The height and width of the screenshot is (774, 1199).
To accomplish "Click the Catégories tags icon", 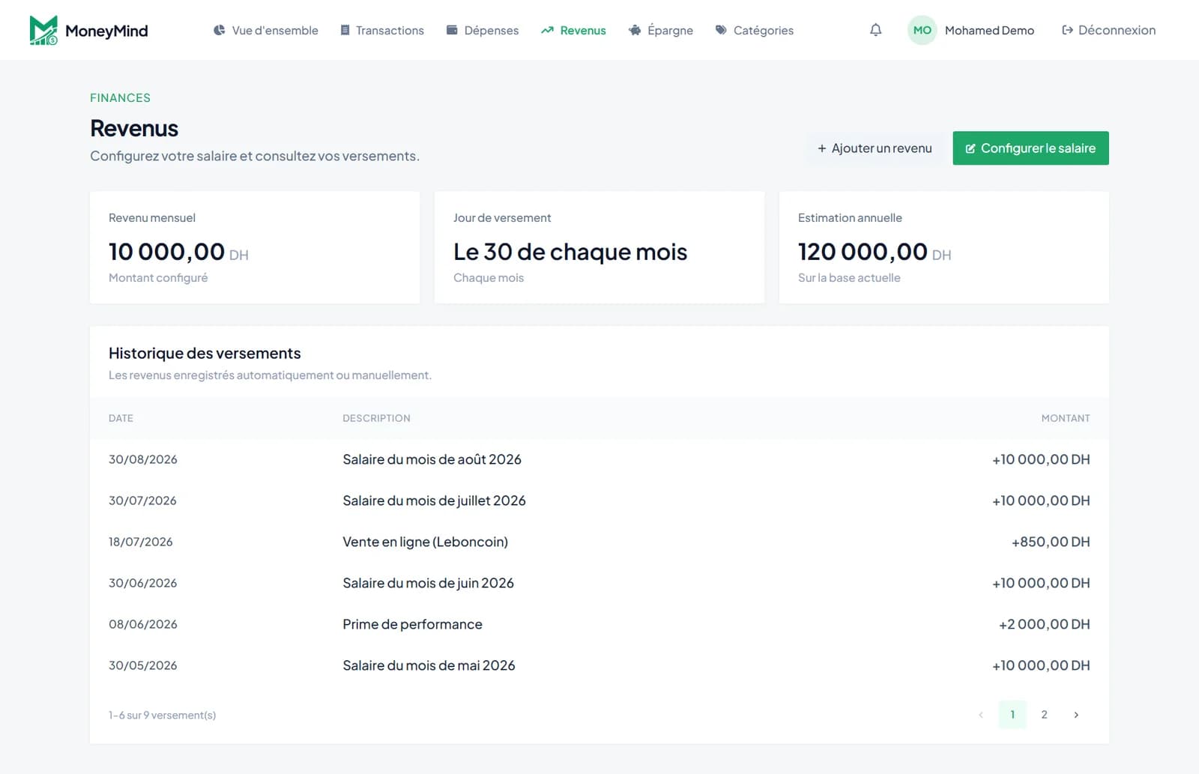I will (721, 30).
